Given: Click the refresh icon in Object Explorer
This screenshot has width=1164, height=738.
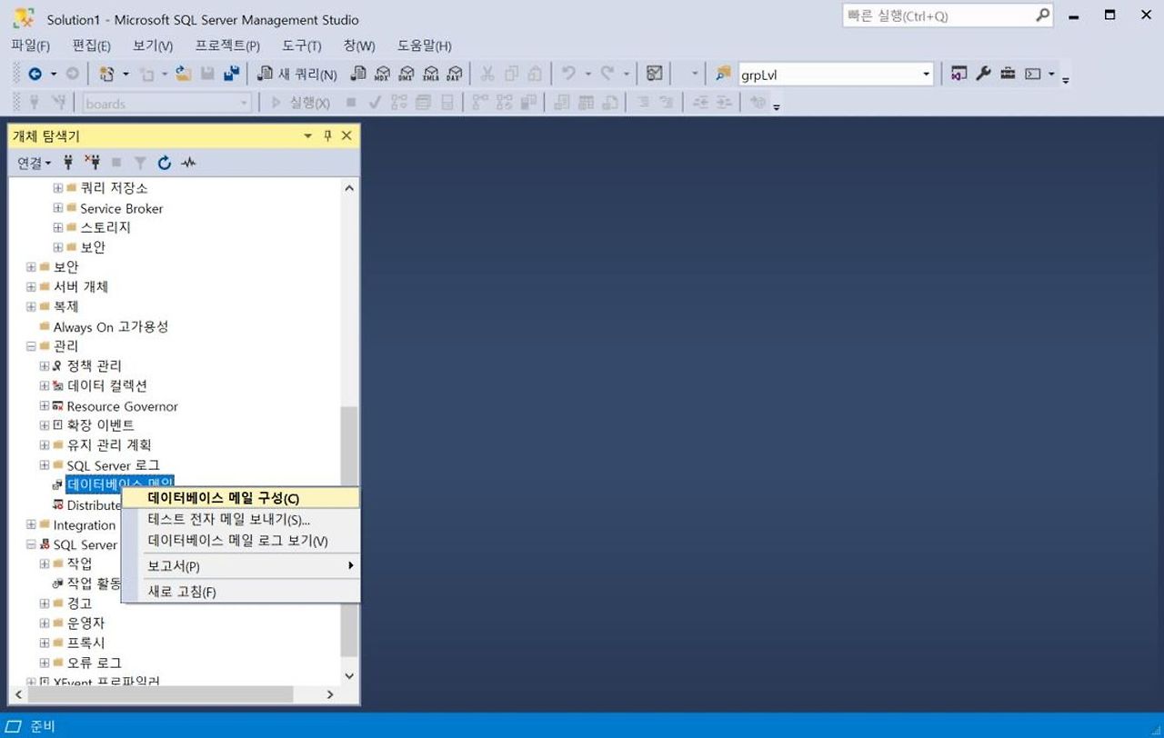Looking at the screenshot, I should 165,163.
